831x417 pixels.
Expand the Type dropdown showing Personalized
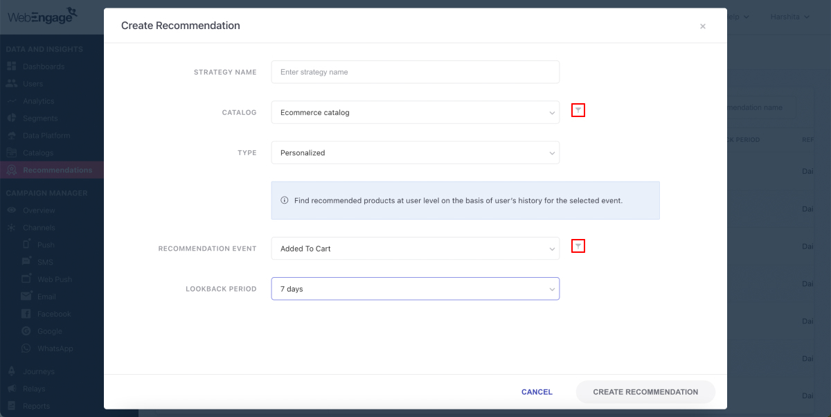click(415, 153)
